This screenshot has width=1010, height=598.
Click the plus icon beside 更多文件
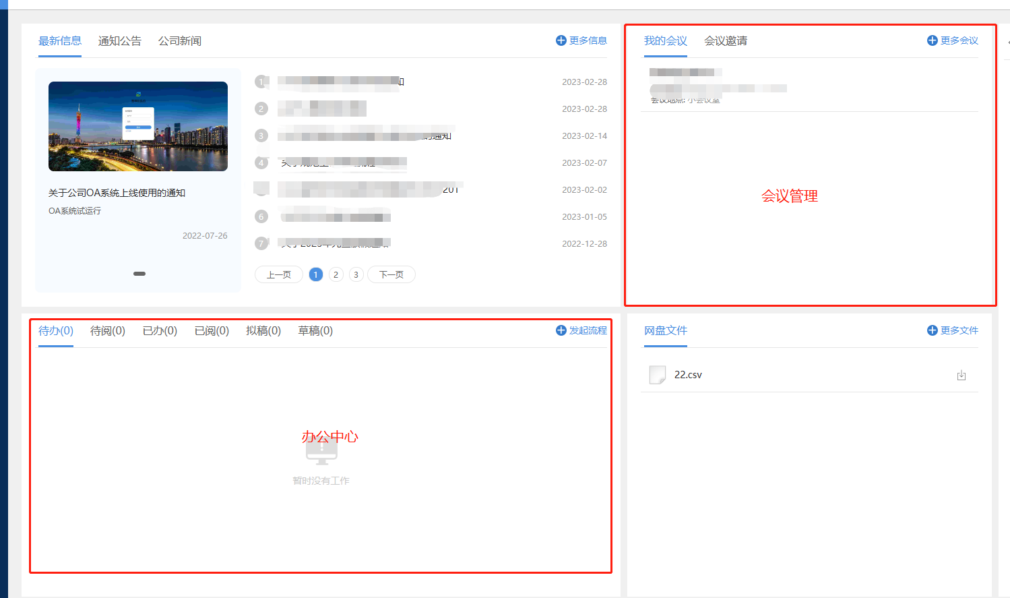click(932, 330)
